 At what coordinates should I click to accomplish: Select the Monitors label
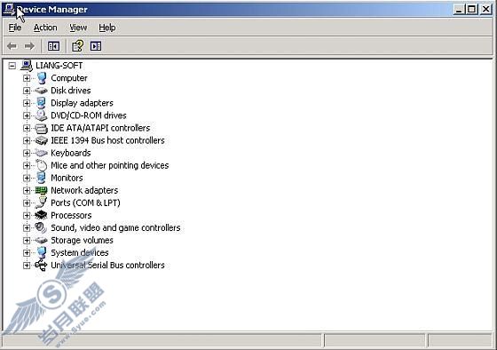pyautogui.click(x=67, y=178)
